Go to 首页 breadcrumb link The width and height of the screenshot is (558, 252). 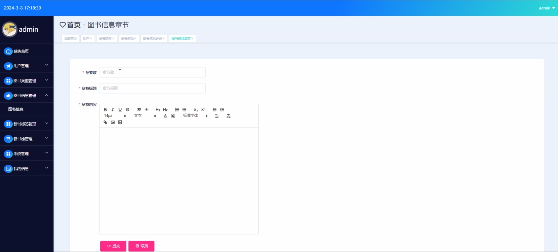coord(74,25)
